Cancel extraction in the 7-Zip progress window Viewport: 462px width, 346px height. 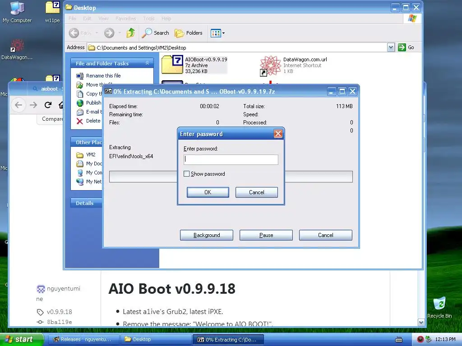[x=326, y=235]
